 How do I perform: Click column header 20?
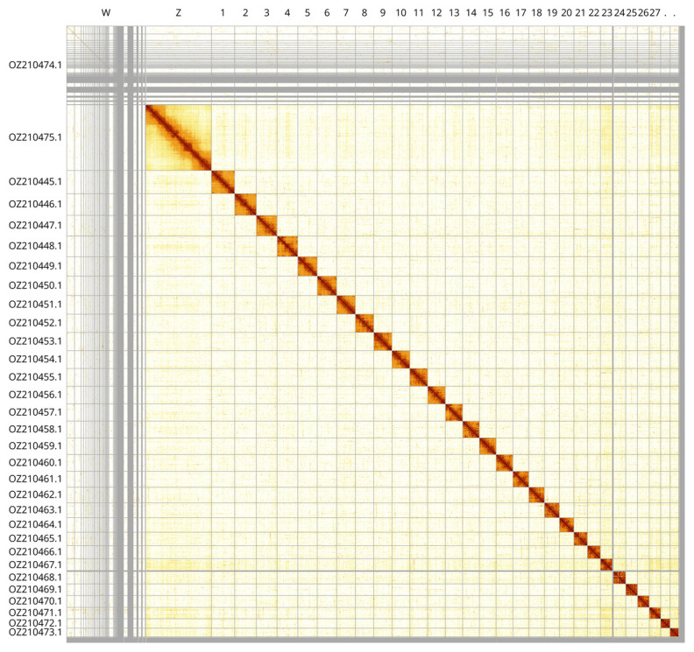567,13
